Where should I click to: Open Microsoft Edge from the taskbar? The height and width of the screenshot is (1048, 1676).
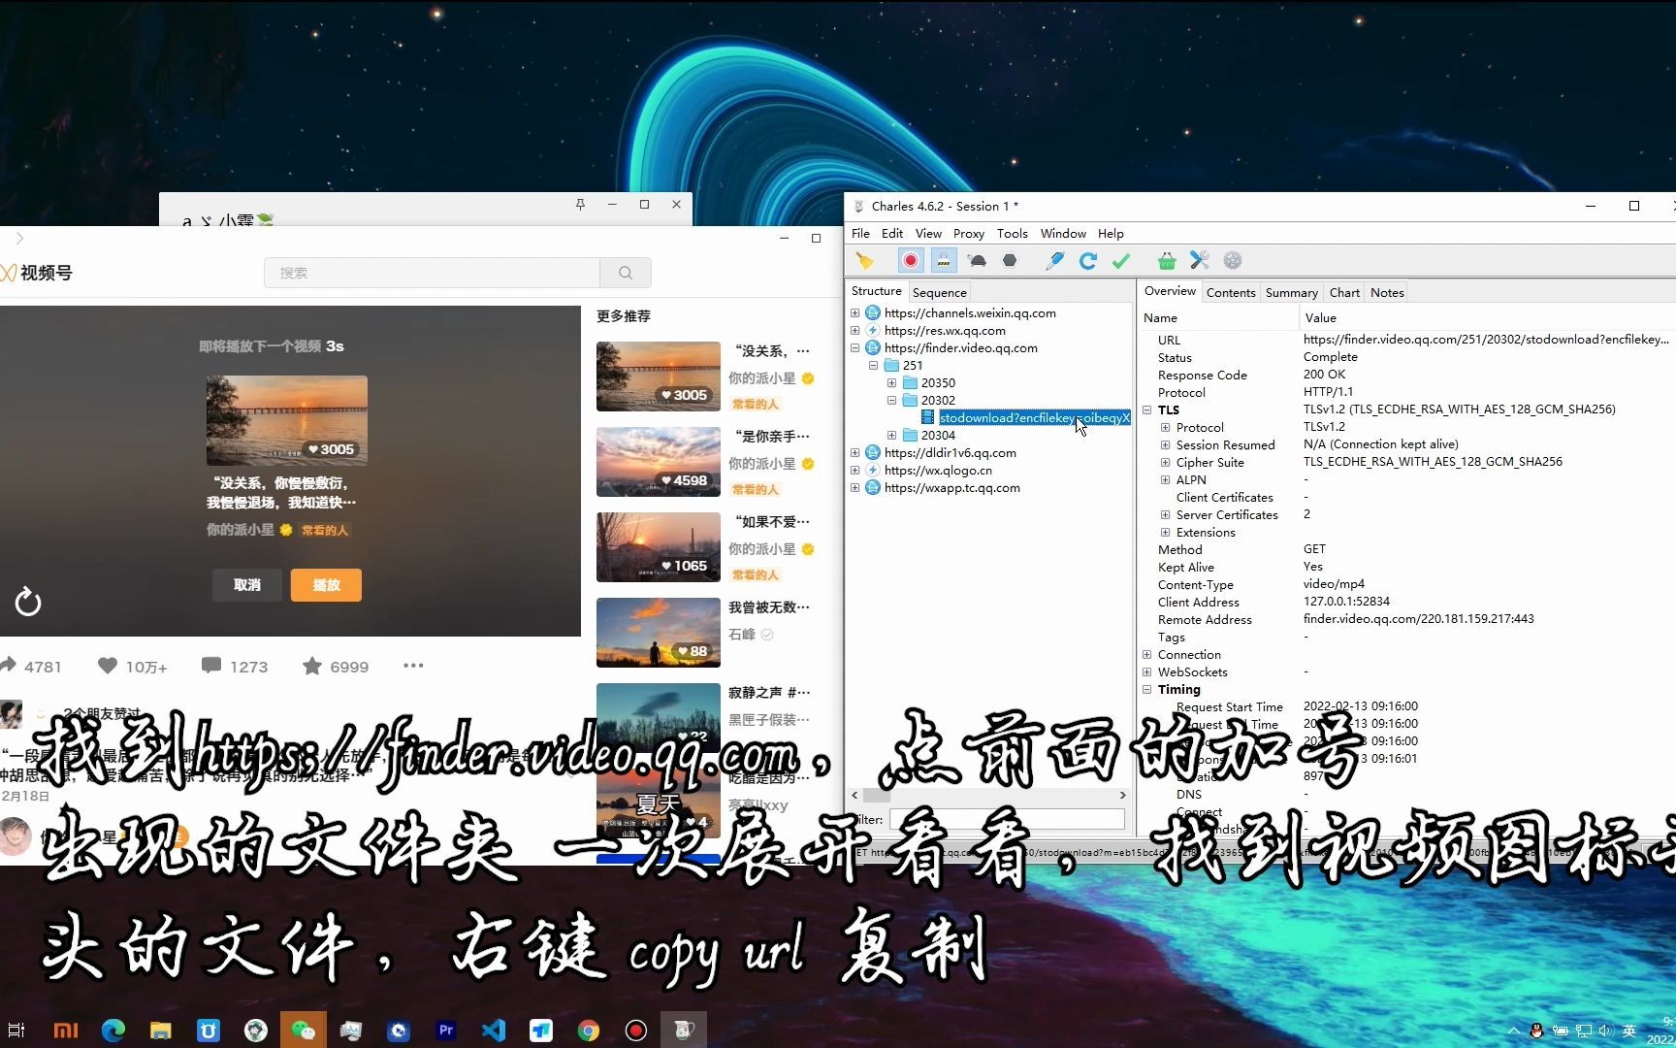click(x=113, y=1031)
